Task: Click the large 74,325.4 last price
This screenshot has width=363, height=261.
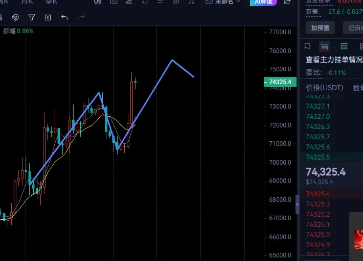Action: [x=326, y=172]
